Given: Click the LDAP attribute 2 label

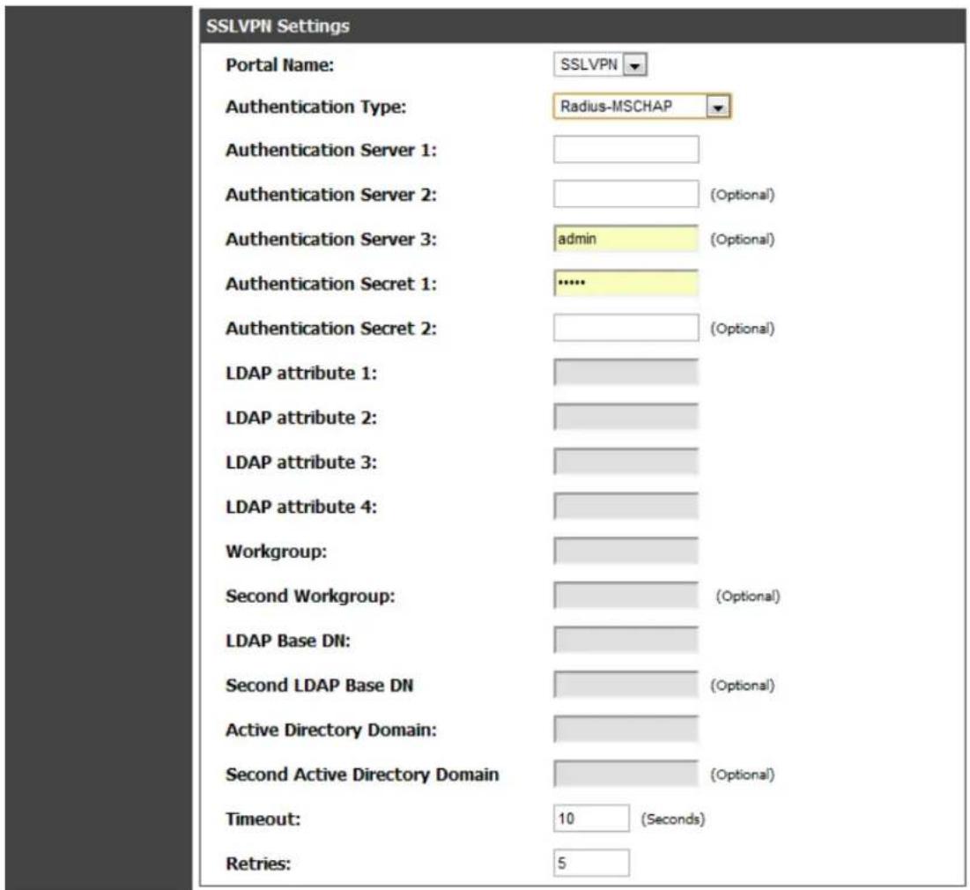Looking at the screenshot, I should 301,418.
